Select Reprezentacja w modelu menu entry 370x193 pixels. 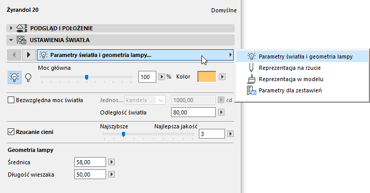(x=302, y=79)
